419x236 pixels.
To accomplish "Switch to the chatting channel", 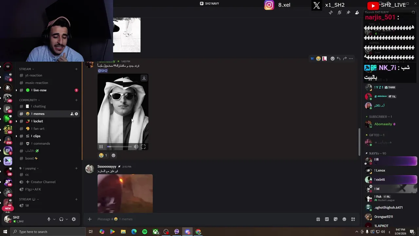I will (48, 107).
